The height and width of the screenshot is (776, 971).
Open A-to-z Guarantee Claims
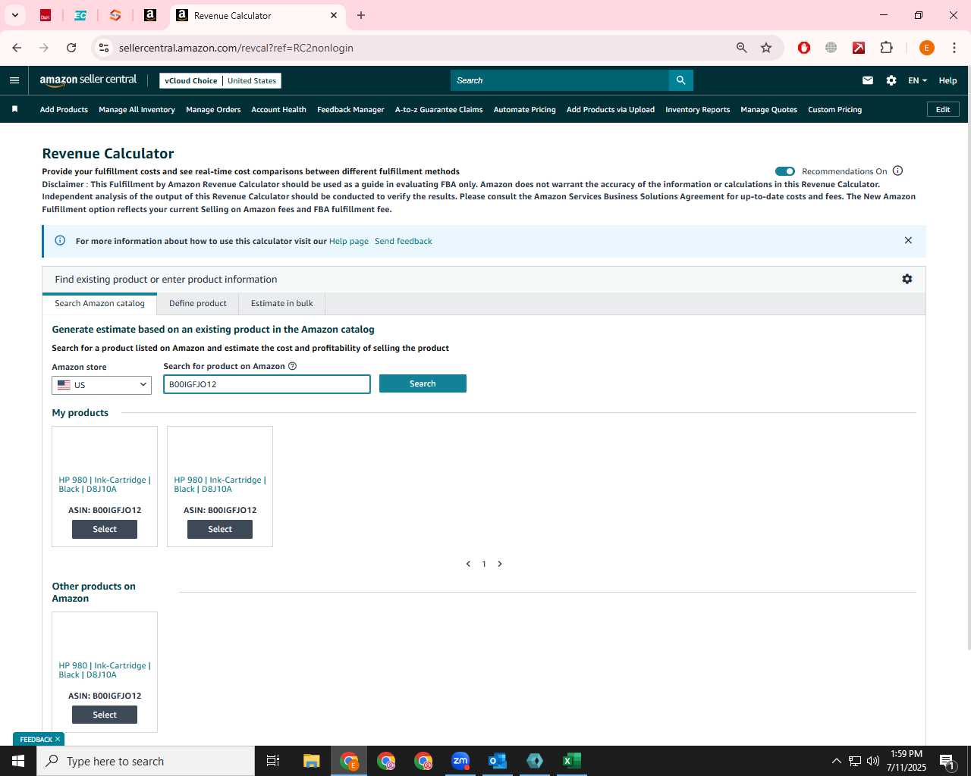(x=438, y=109)
